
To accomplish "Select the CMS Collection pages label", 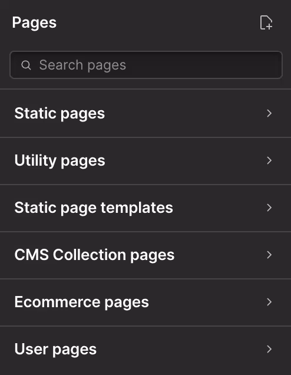I will (94, 255).
